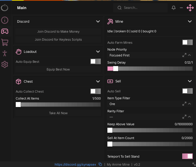Image resolution: width=196 pixels, height=167 pixels.
Task: Collapse the Loadout section chevron
Action: click(x=98, y=52)
